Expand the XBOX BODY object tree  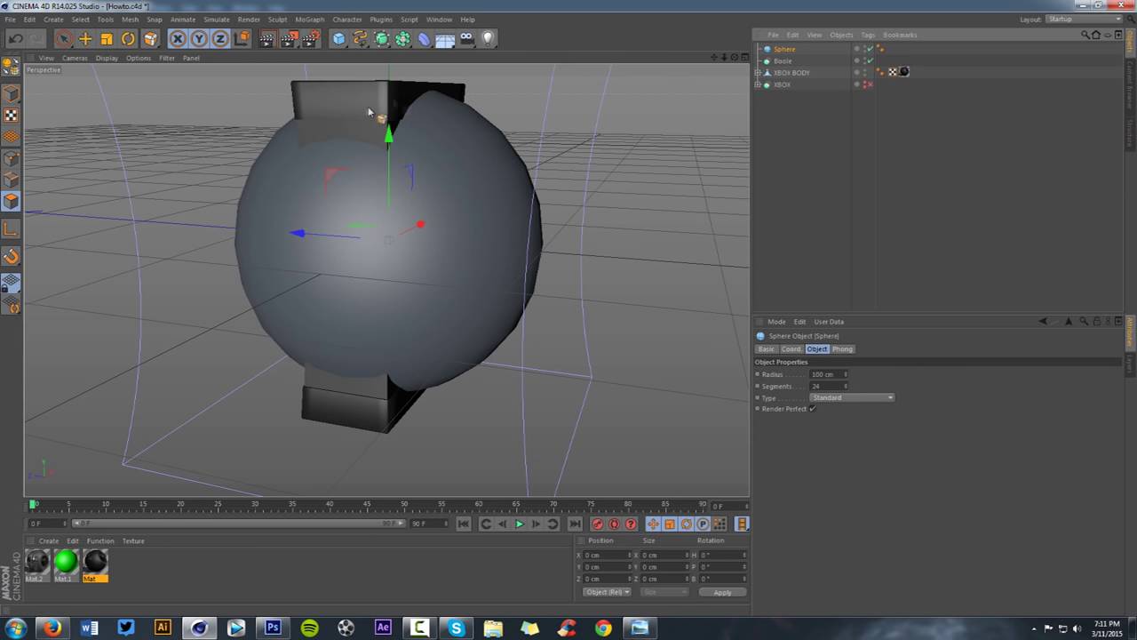(x=758, y=73)
